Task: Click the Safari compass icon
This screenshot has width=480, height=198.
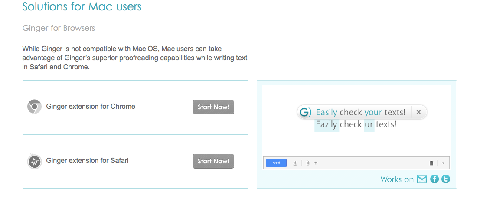Action: [x=34, y=161]
